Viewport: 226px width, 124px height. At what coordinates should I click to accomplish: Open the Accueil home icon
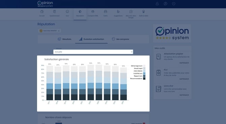coord(42,11)
